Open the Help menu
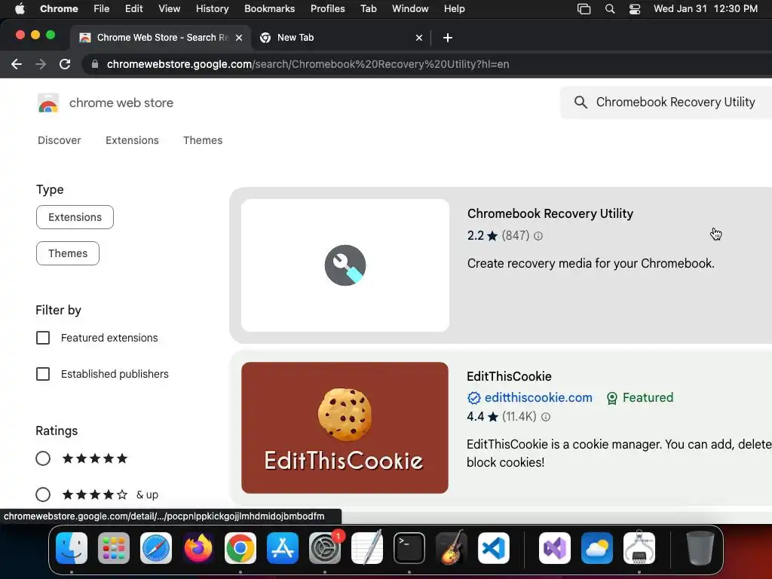The height and width of the screenshot is (579, 772). (x=454, y=8)
